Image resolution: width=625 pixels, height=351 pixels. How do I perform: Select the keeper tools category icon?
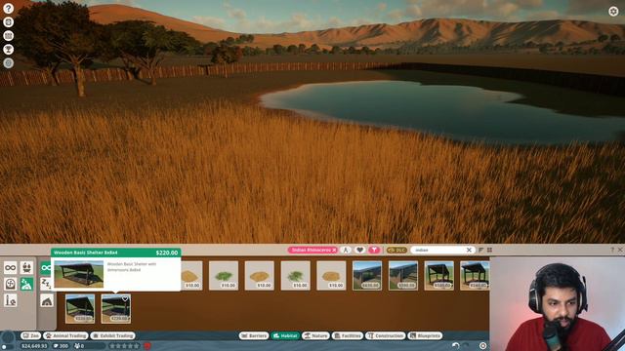11,300
